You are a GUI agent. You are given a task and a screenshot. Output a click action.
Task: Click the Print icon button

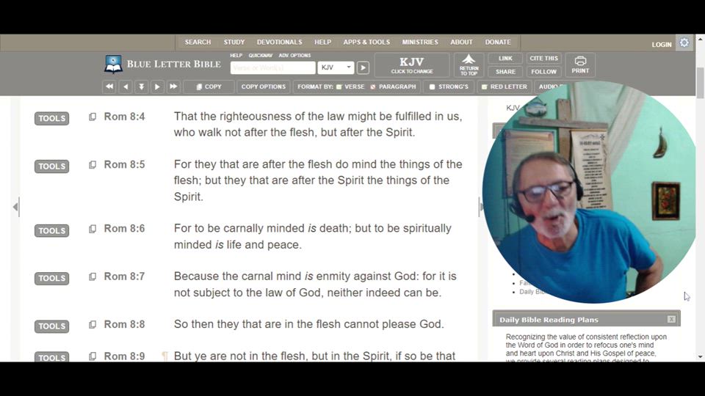point(580,65)
